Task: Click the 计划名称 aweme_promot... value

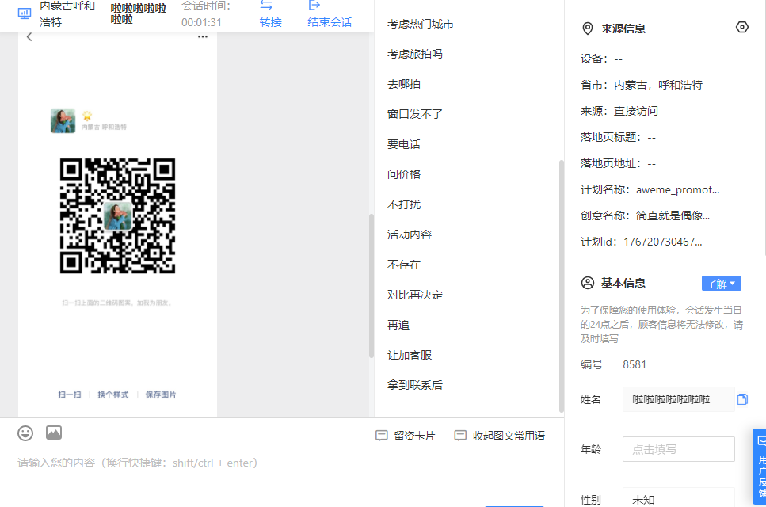Action: tap(677, 190)
